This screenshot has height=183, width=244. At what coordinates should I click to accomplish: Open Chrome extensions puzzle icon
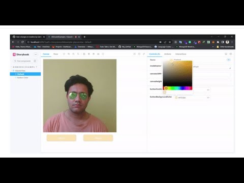(218, 42)
